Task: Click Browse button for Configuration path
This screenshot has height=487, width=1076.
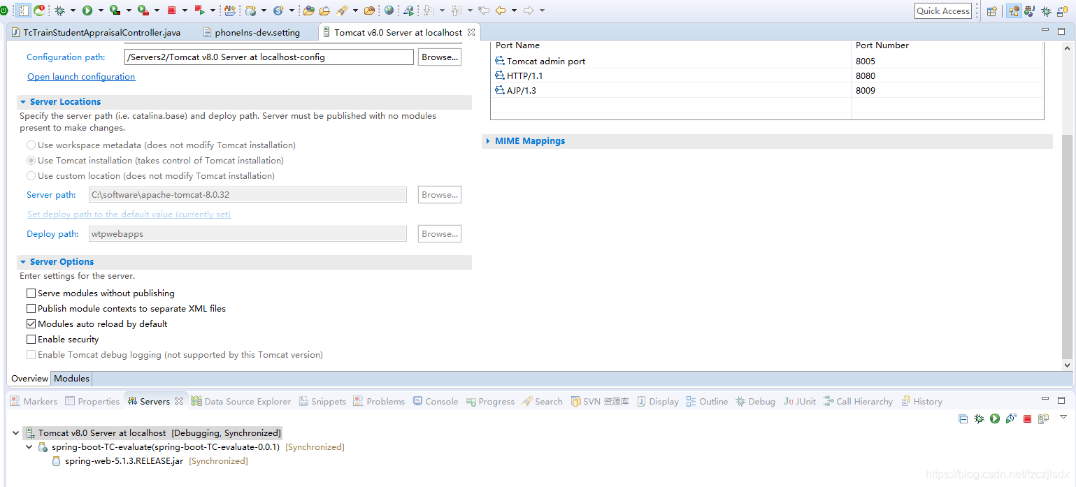Action: [440, 57]
